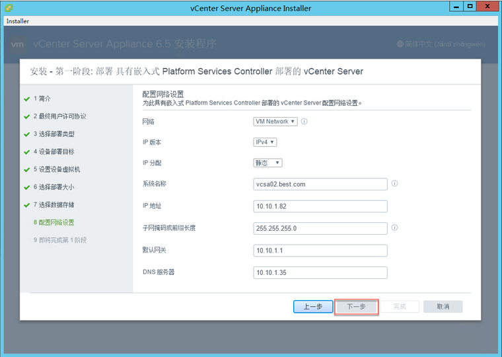Click the 系统名称 label
This screenshot has height=357, width=502.
(x=155, y=184)
